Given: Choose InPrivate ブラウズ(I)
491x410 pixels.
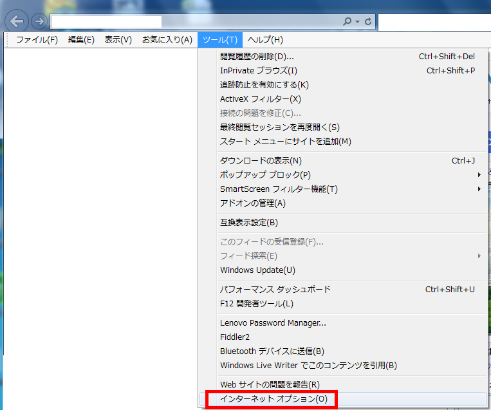Looking at the screenshot, I should click(x=343, y=70).
